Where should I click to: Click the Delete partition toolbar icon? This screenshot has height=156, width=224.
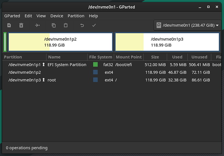click(21, 25)
